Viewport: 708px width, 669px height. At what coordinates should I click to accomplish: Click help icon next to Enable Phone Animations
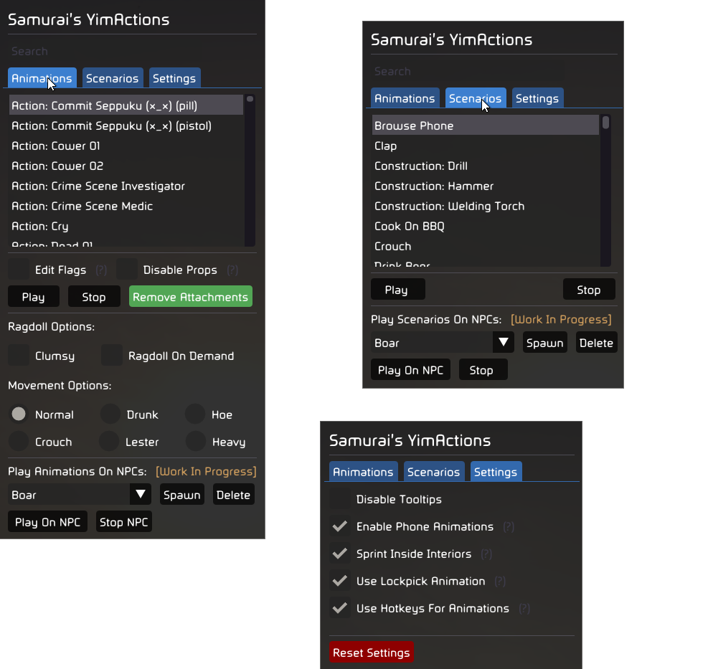pyautogui.click(x=509, y=527)
